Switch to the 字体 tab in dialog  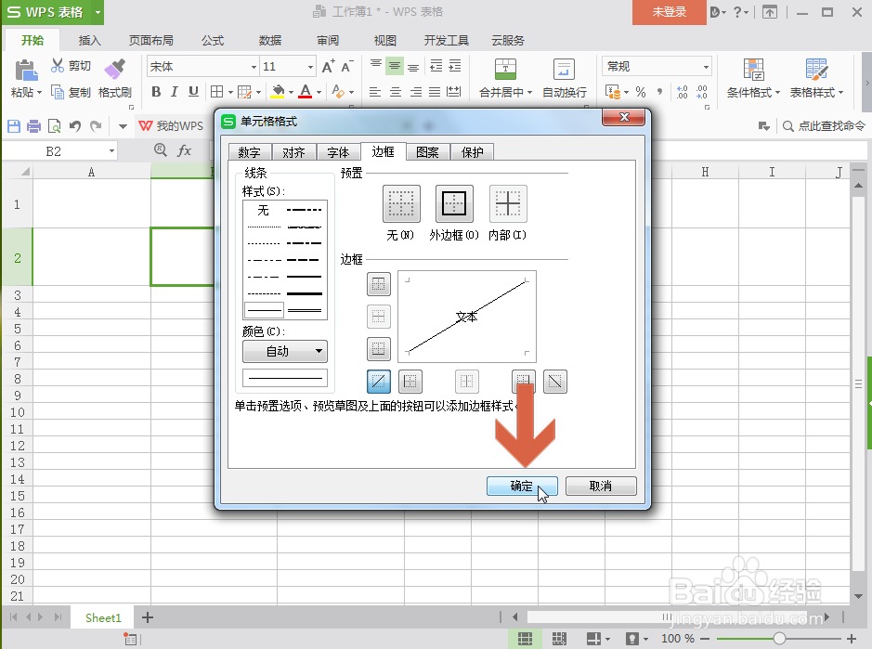click(338, 152)
